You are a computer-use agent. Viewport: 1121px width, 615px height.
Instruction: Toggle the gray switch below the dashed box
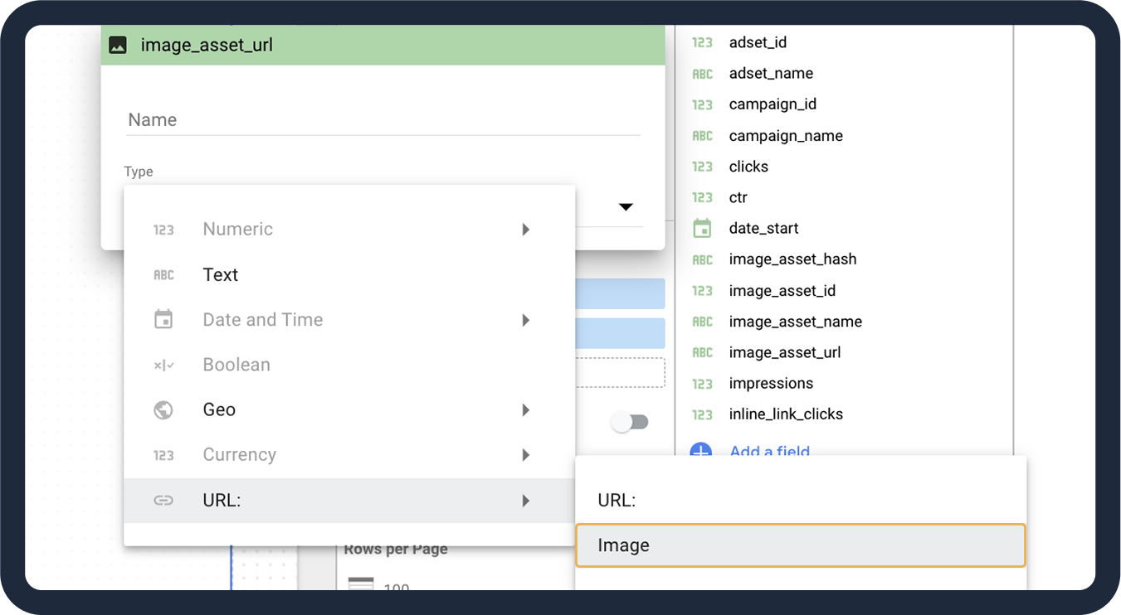pos(630,422)
